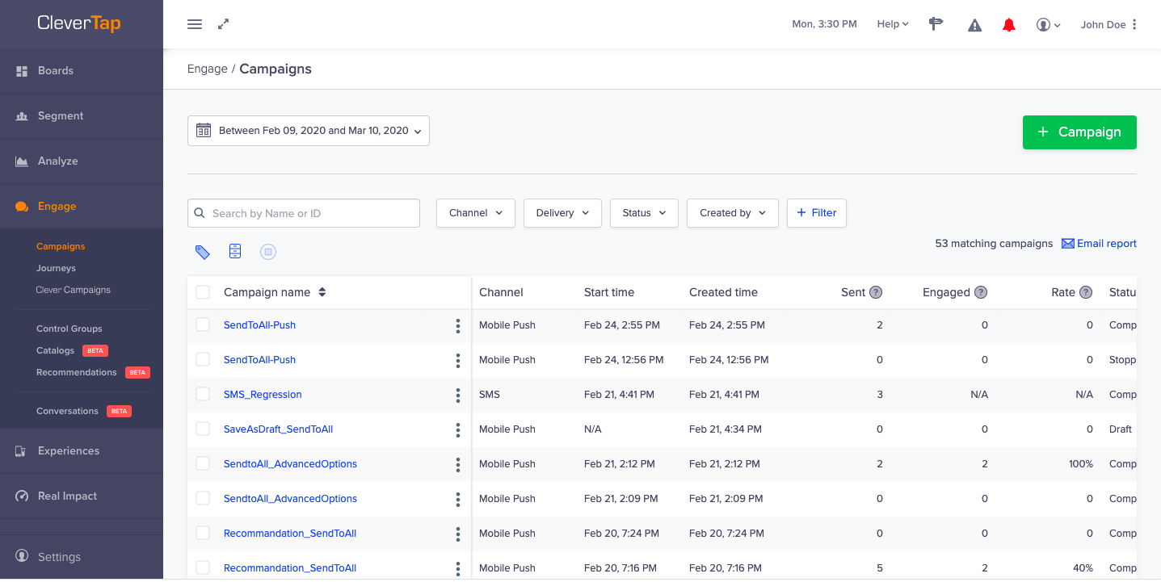Check the select-all campaigns checkbox in the header
1161x582 pixels.
(203, 292)
